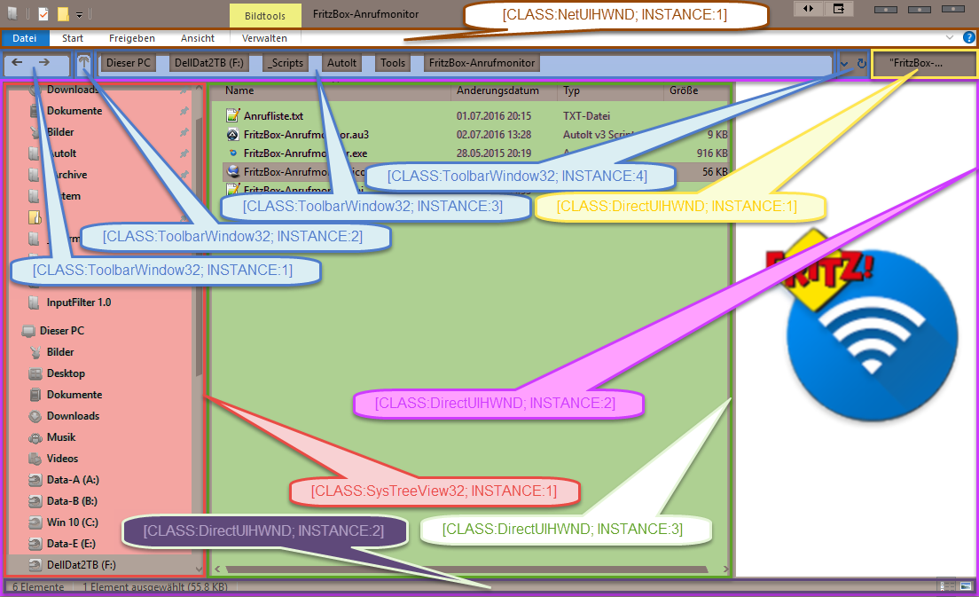Open the Help question mark icon

pyautogui.click(x=969, y=38)
